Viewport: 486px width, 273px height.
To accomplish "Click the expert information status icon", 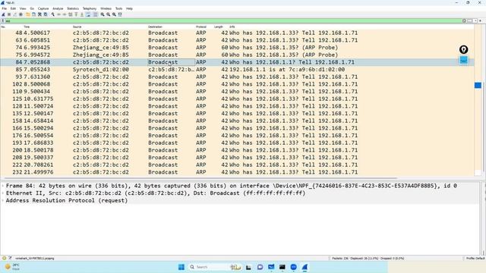I will tap(4, 258).
